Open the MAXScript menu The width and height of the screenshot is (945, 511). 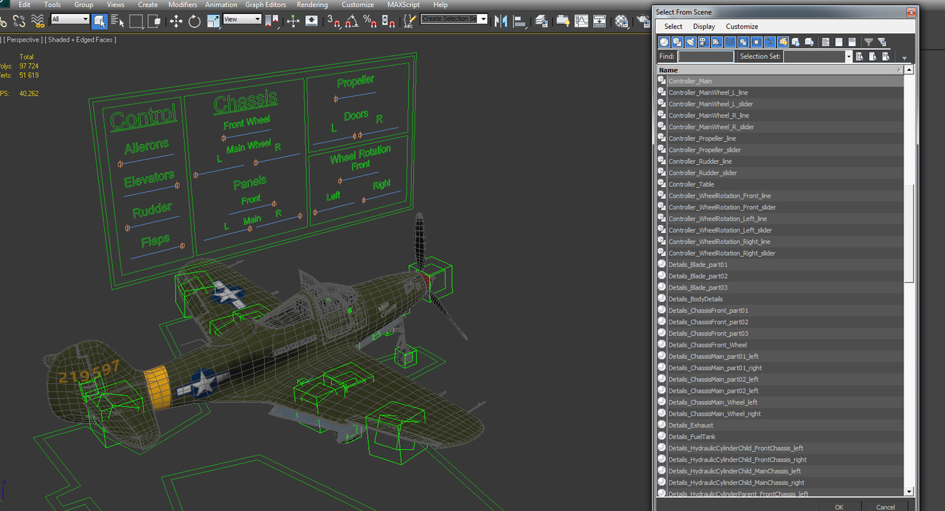pyautogui.click(x=404, y=4)
